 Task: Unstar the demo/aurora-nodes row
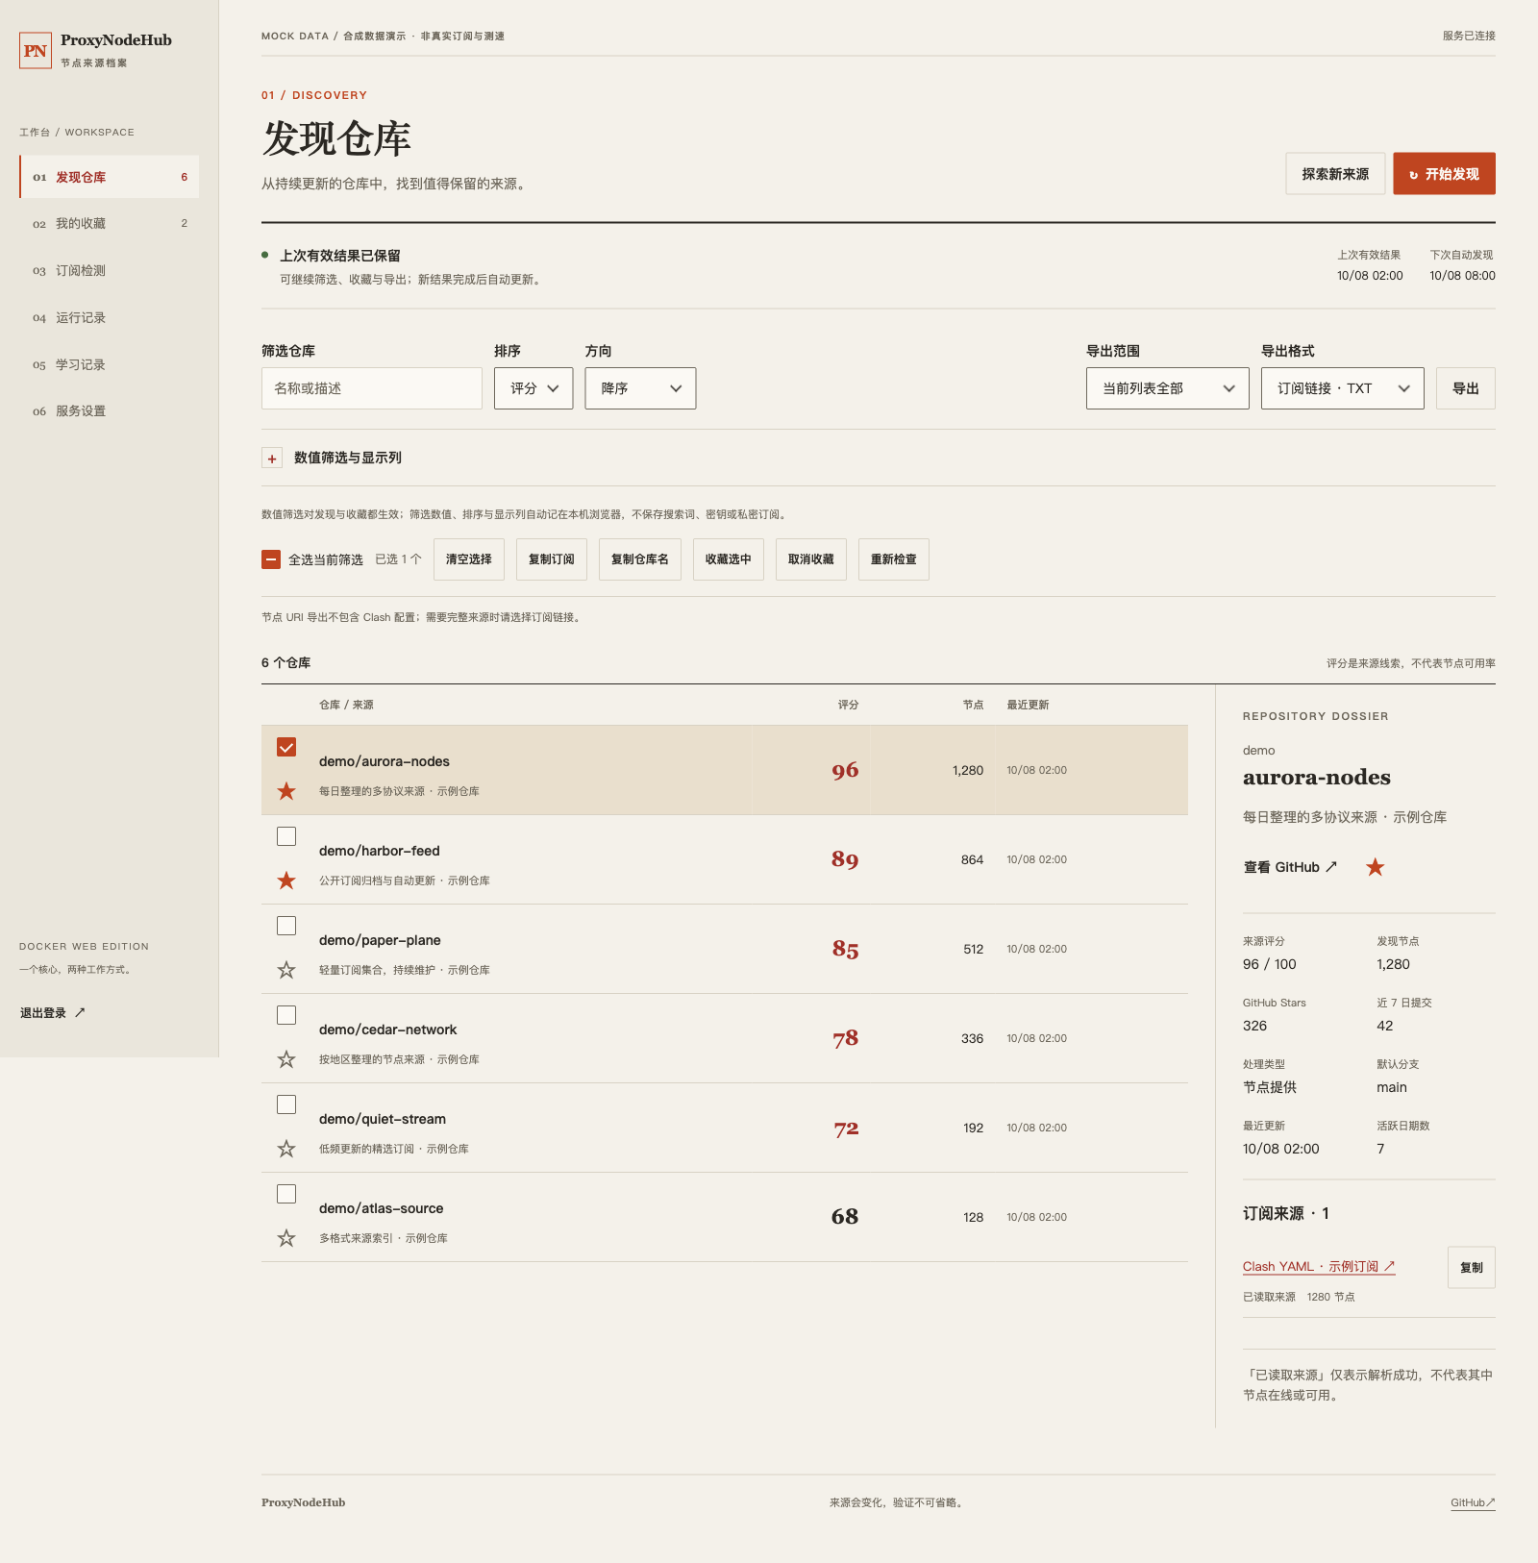pyautogui.click(x=286, y=791)
